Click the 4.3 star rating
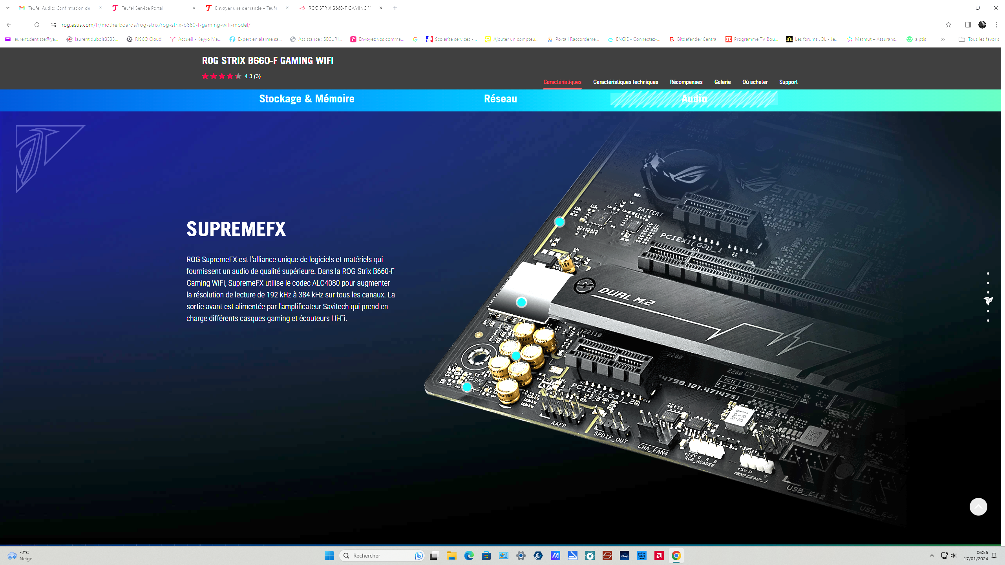This screenshot has width=1005, height=565. 231,76
